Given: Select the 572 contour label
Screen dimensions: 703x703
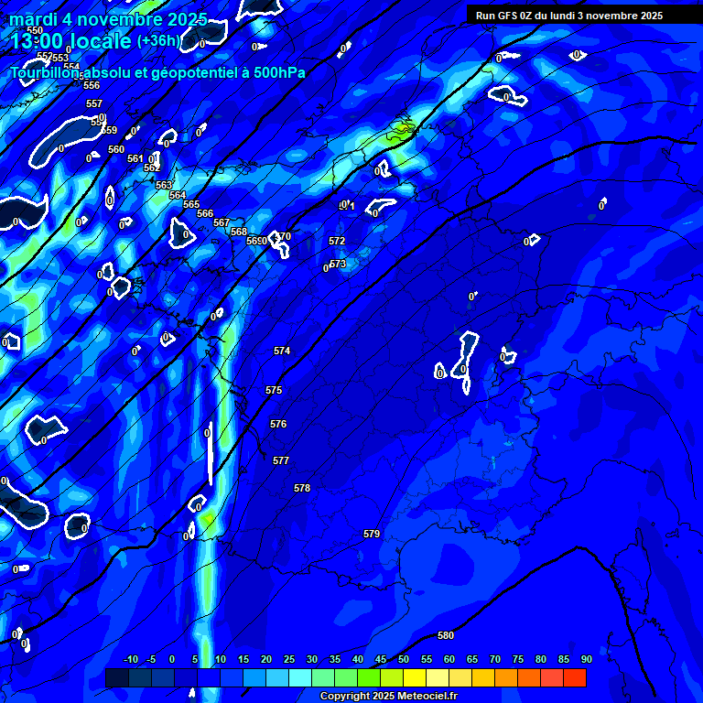Looking at the screenshot, I should pyautogui.click(x=337, y=241).
